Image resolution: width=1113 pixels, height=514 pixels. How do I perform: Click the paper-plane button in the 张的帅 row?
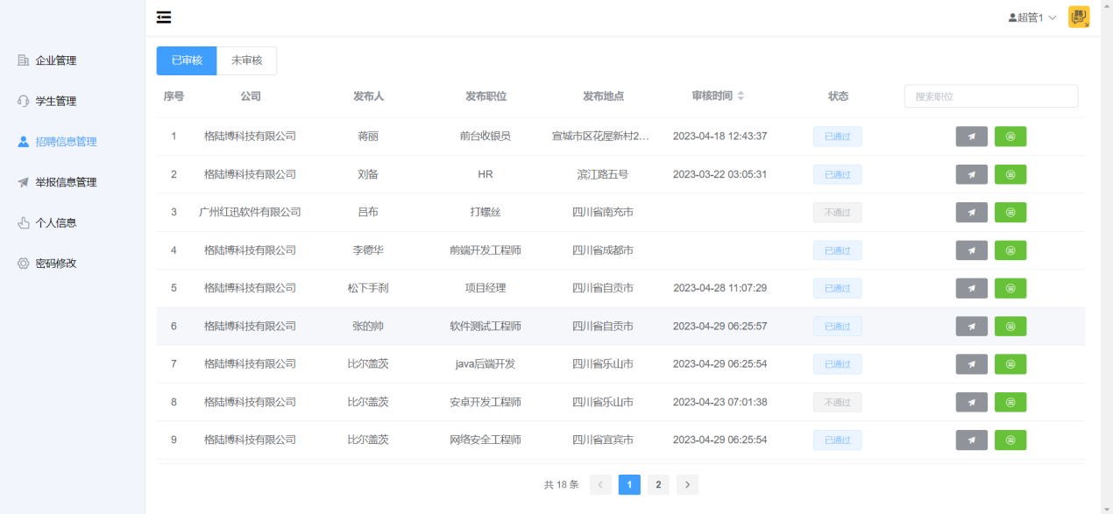coord(971,326)
